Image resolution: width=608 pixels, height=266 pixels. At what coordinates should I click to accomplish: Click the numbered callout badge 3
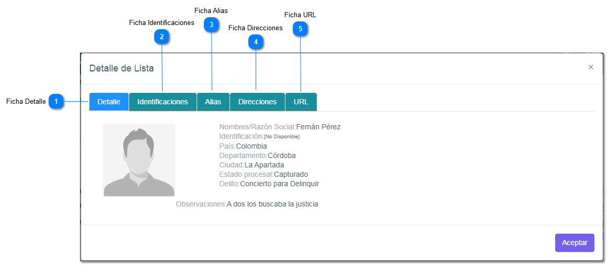[x=211, y=24]
